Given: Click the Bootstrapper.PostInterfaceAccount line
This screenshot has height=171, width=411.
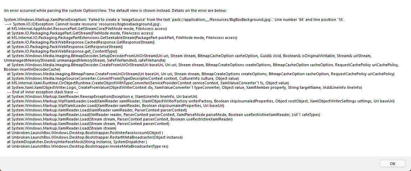Looking at the screenshot, I should tap(85, 133).
